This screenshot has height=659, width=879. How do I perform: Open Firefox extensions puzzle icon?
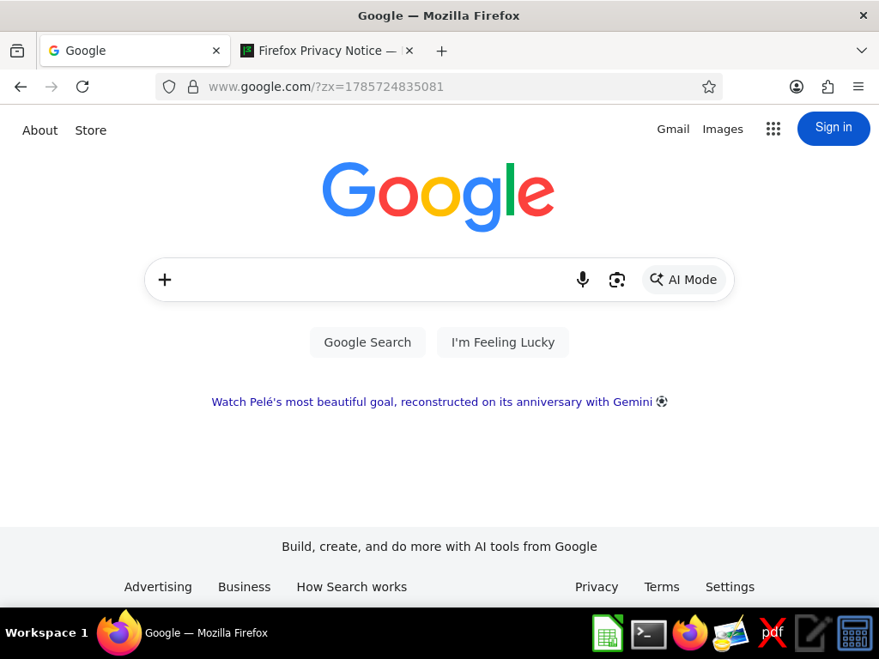[827, 87]
